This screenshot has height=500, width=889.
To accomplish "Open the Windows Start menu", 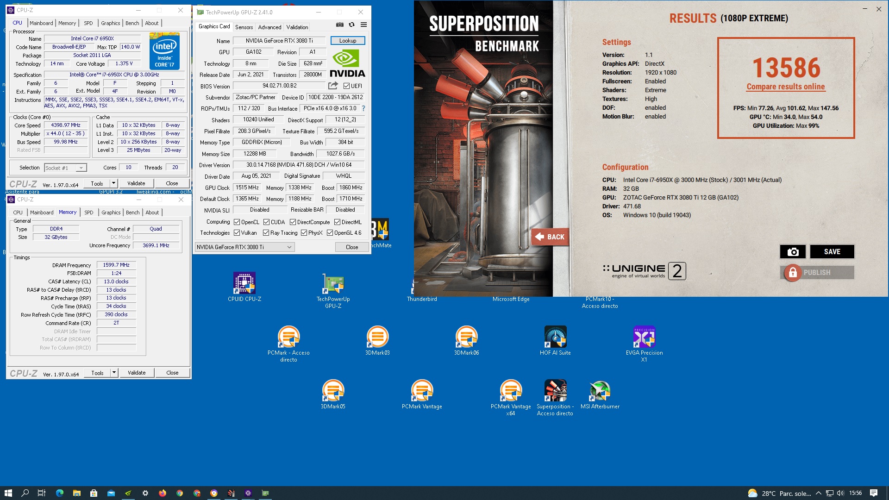I will (8, 493).
